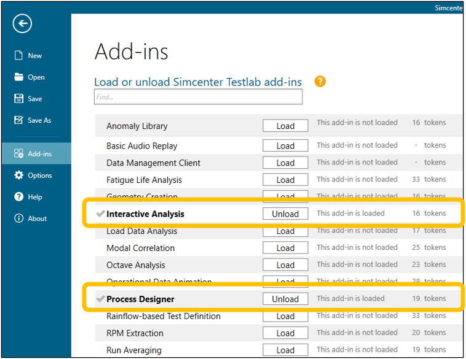466x359 pixels.
Task: Click the About info icon
Action: (x=18, y=218)
